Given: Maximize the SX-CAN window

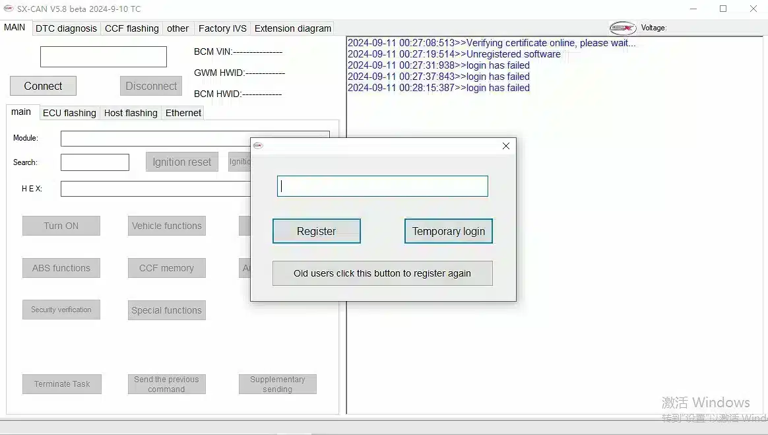Looking at the screenshot, I should tap(723, 9).
